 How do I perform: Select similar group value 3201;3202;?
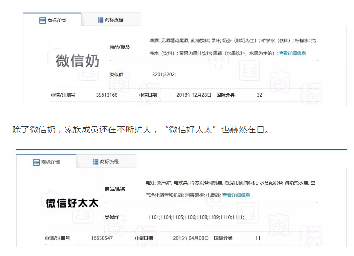[164, 74]
